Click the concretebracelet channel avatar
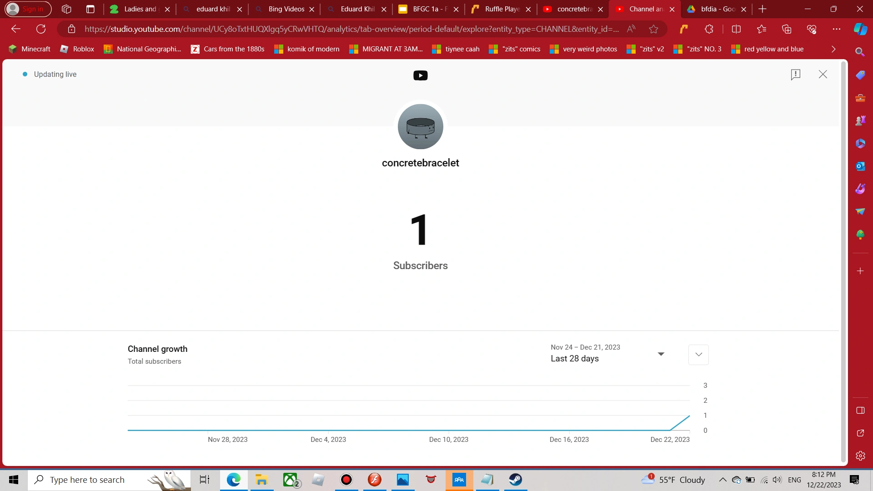 [420, 127]
